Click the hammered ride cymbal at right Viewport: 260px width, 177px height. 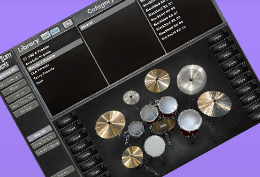(214, 103)
